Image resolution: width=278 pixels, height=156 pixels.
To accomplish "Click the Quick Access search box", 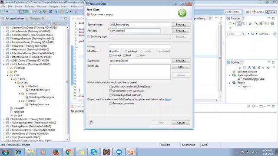I will (x=233, y=12).
